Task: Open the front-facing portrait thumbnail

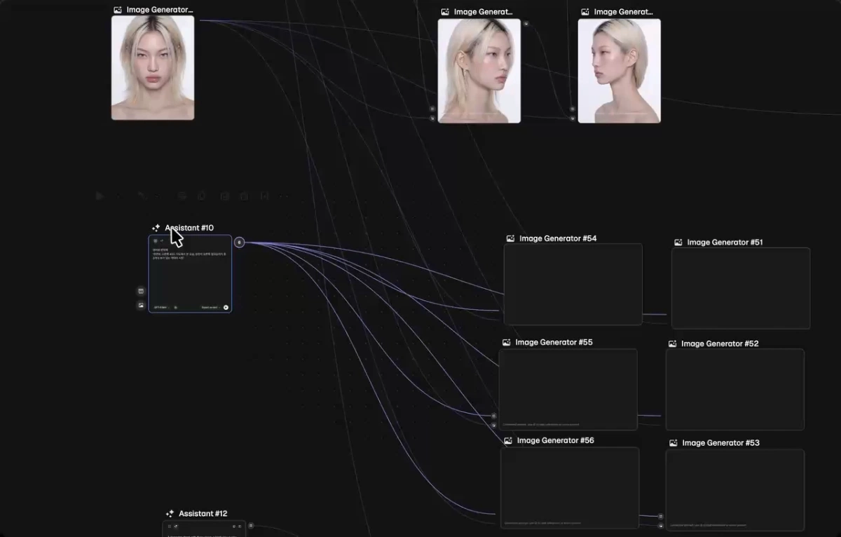Action: click(x=153, y=68)
